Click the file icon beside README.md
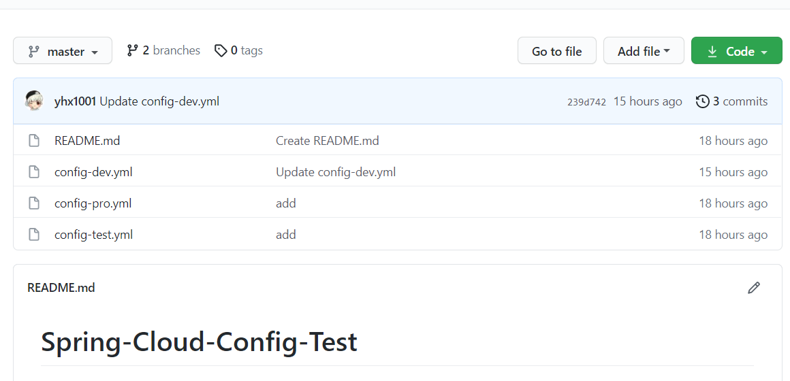Viewport: 790px width, 381px height. tap(34, 141)
